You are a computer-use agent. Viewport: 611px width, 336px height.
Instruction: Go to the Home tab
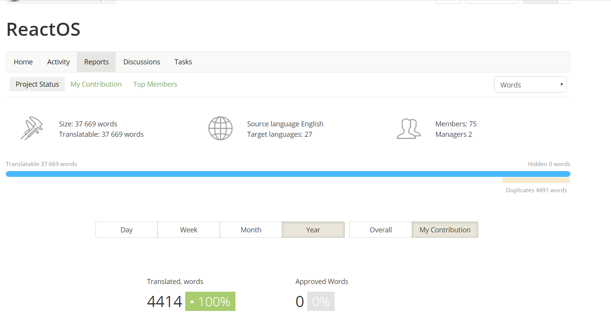tap(23, 62)
